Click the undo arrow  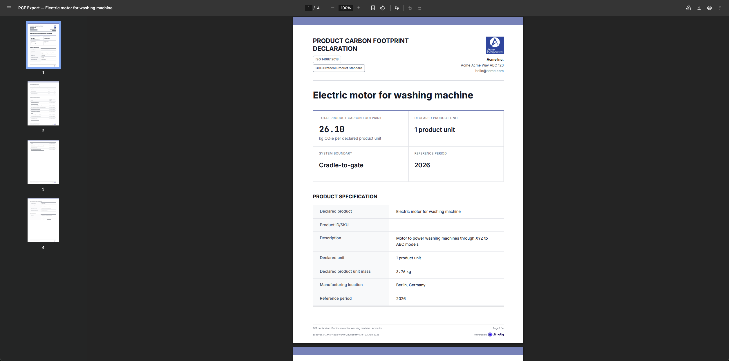[410, 8]
